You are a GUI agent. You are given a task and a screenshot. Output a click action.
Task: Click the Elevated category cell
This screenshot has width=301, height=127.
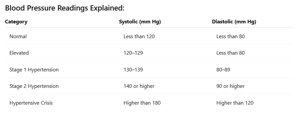pos(19,53)
